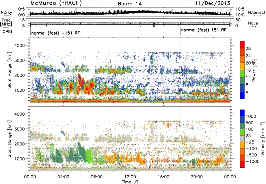Select the N.Sky legend label
Viewport: 266px width, 184px height.
[x=6, y=12]
